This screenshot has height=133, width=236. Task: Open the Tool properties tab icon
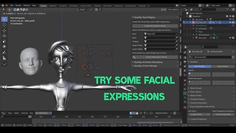[185, 52]
